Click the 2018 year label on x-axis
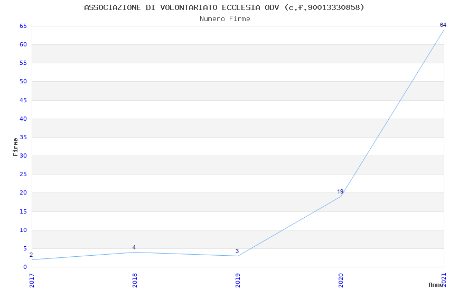 point(135,281)
